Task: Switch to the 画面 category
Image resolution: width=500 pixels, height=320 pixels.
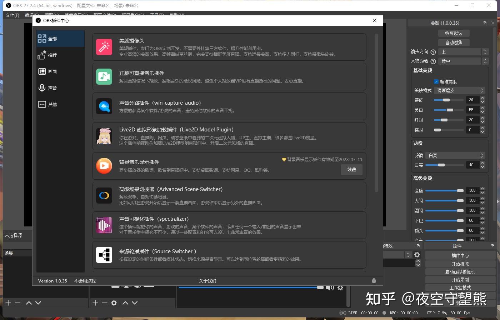Action: click(x=60, y=71)
